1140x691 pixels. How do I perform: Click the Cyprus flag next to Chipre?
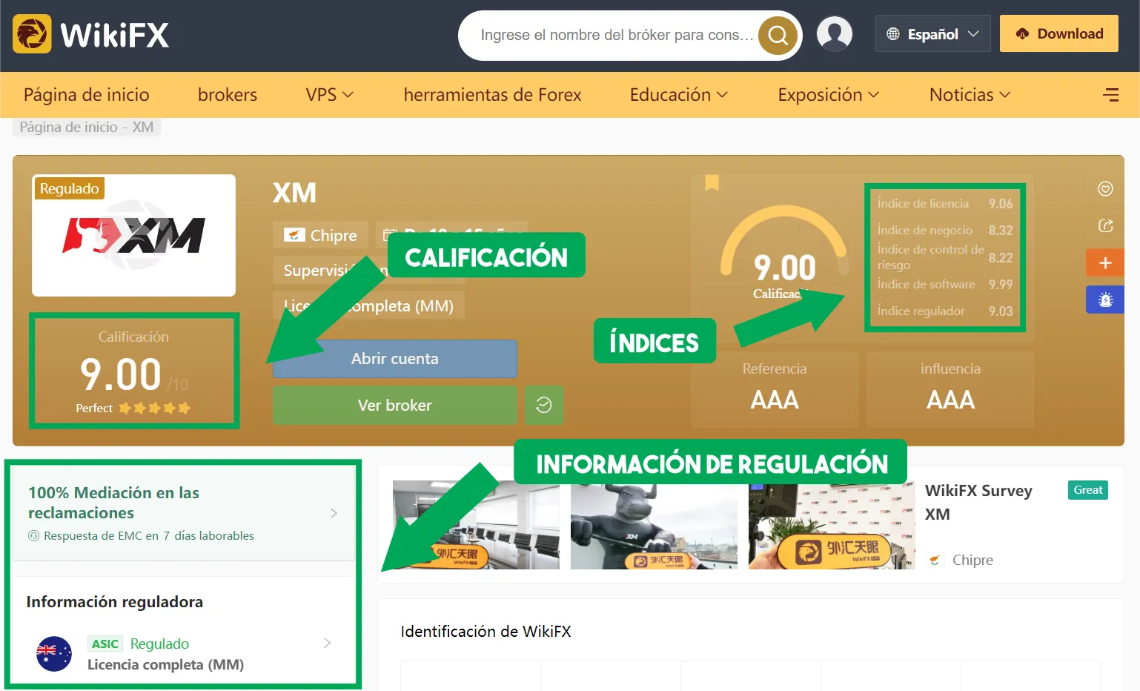click(x=935, y=560)
